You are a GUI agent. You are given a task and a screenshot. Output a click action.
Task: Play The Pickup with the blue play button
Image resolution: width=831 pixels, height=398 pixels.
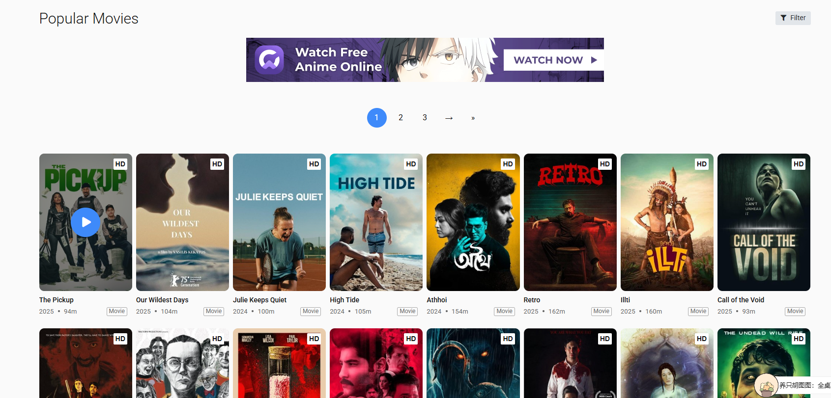[86, 222]
